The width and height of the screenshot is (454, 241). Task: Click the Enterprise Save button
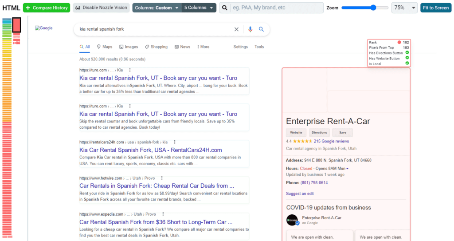tap(343, 133)
